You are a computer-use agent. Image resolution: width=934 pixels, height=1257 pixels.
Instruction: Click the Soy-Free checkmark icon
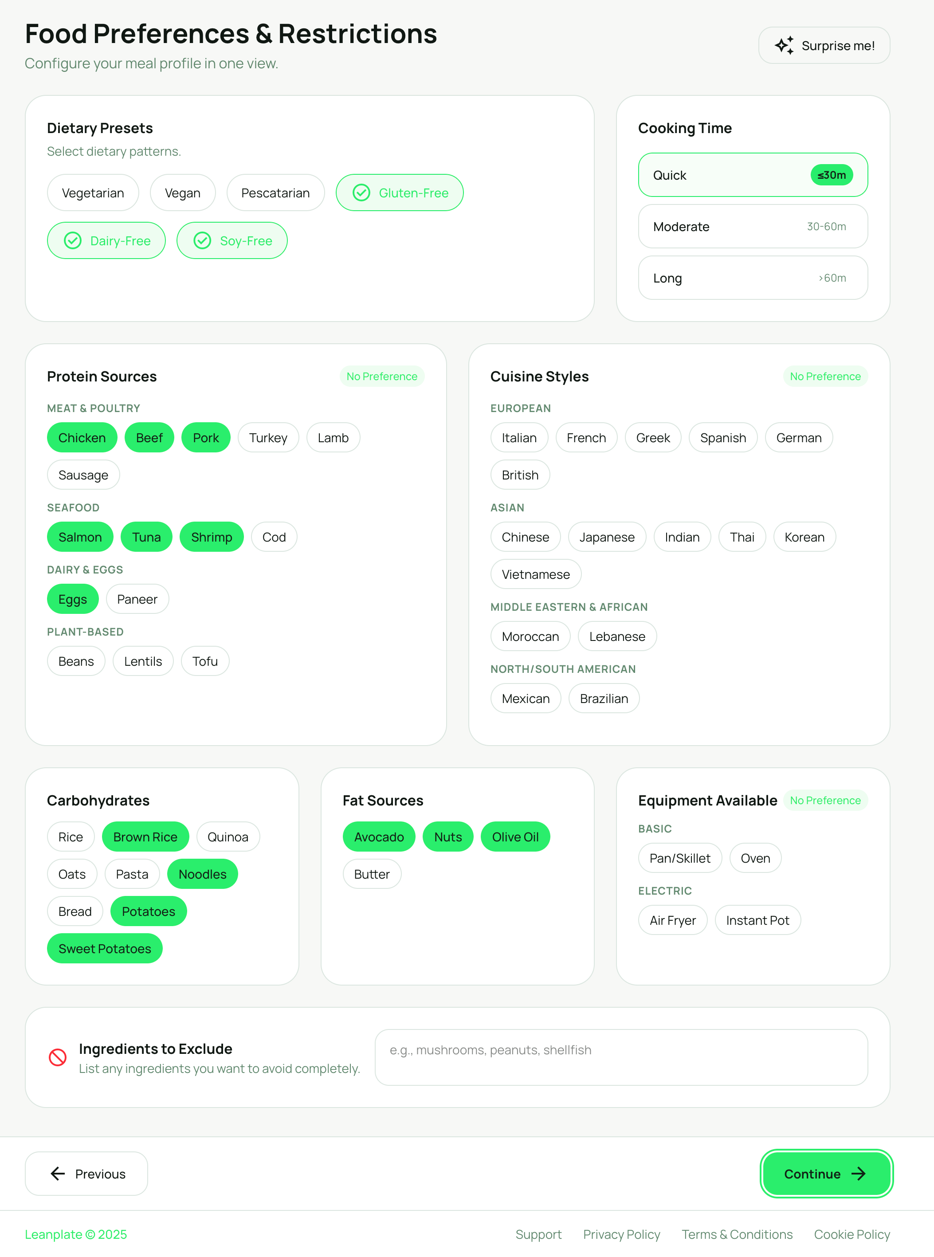click(x=202, y=241)
